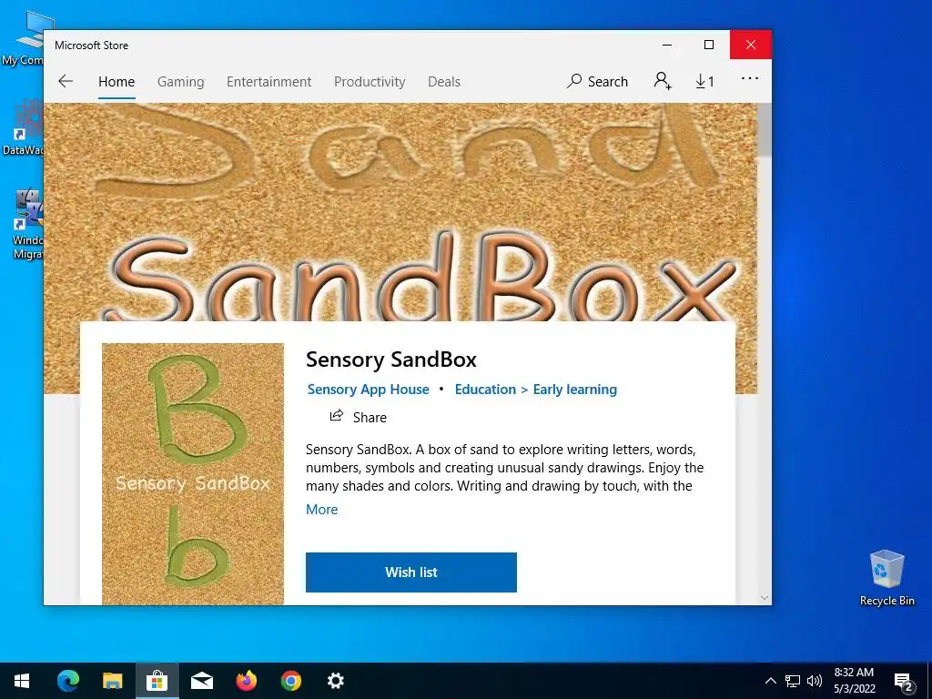
Task: Click the Sensory SandBox app logo thumbnail
Action: [193, 473]
